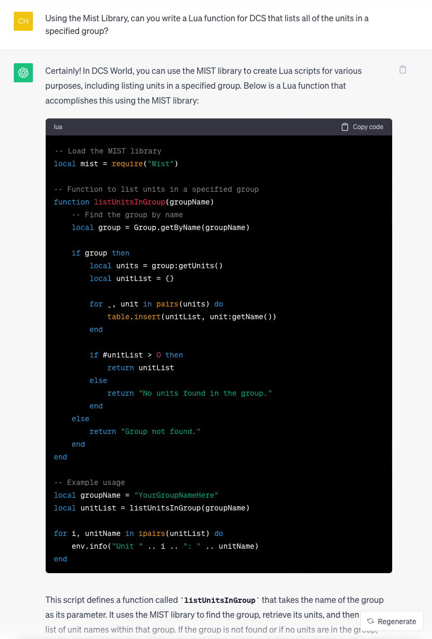
Task: Click the inline code 'listUnitsInGroup' in the explanation
Action: tap(220, 600)
